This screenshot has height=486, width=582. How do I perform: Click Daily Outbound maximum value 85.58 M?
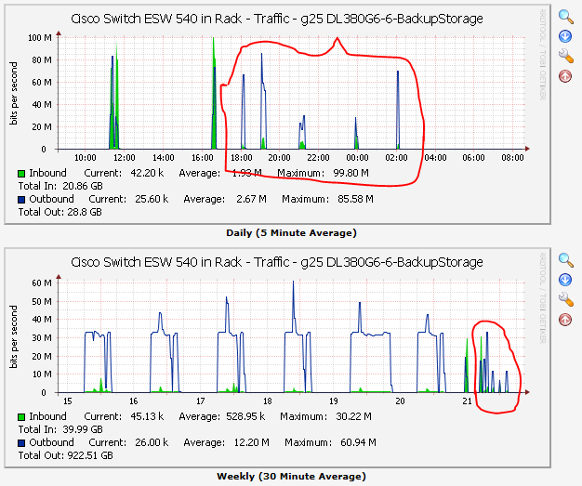click(x=355, y=199)
